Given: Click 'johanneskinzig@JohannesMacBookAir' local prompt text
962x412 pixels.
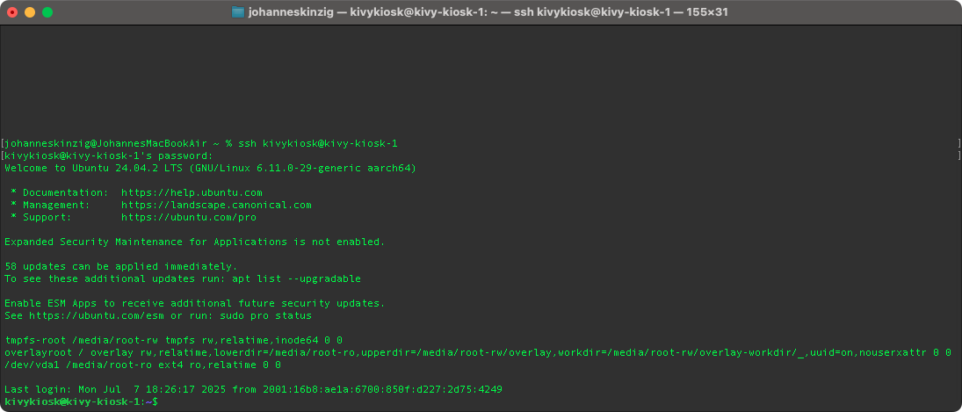Looking at the screenshot, I should point(106,143).
